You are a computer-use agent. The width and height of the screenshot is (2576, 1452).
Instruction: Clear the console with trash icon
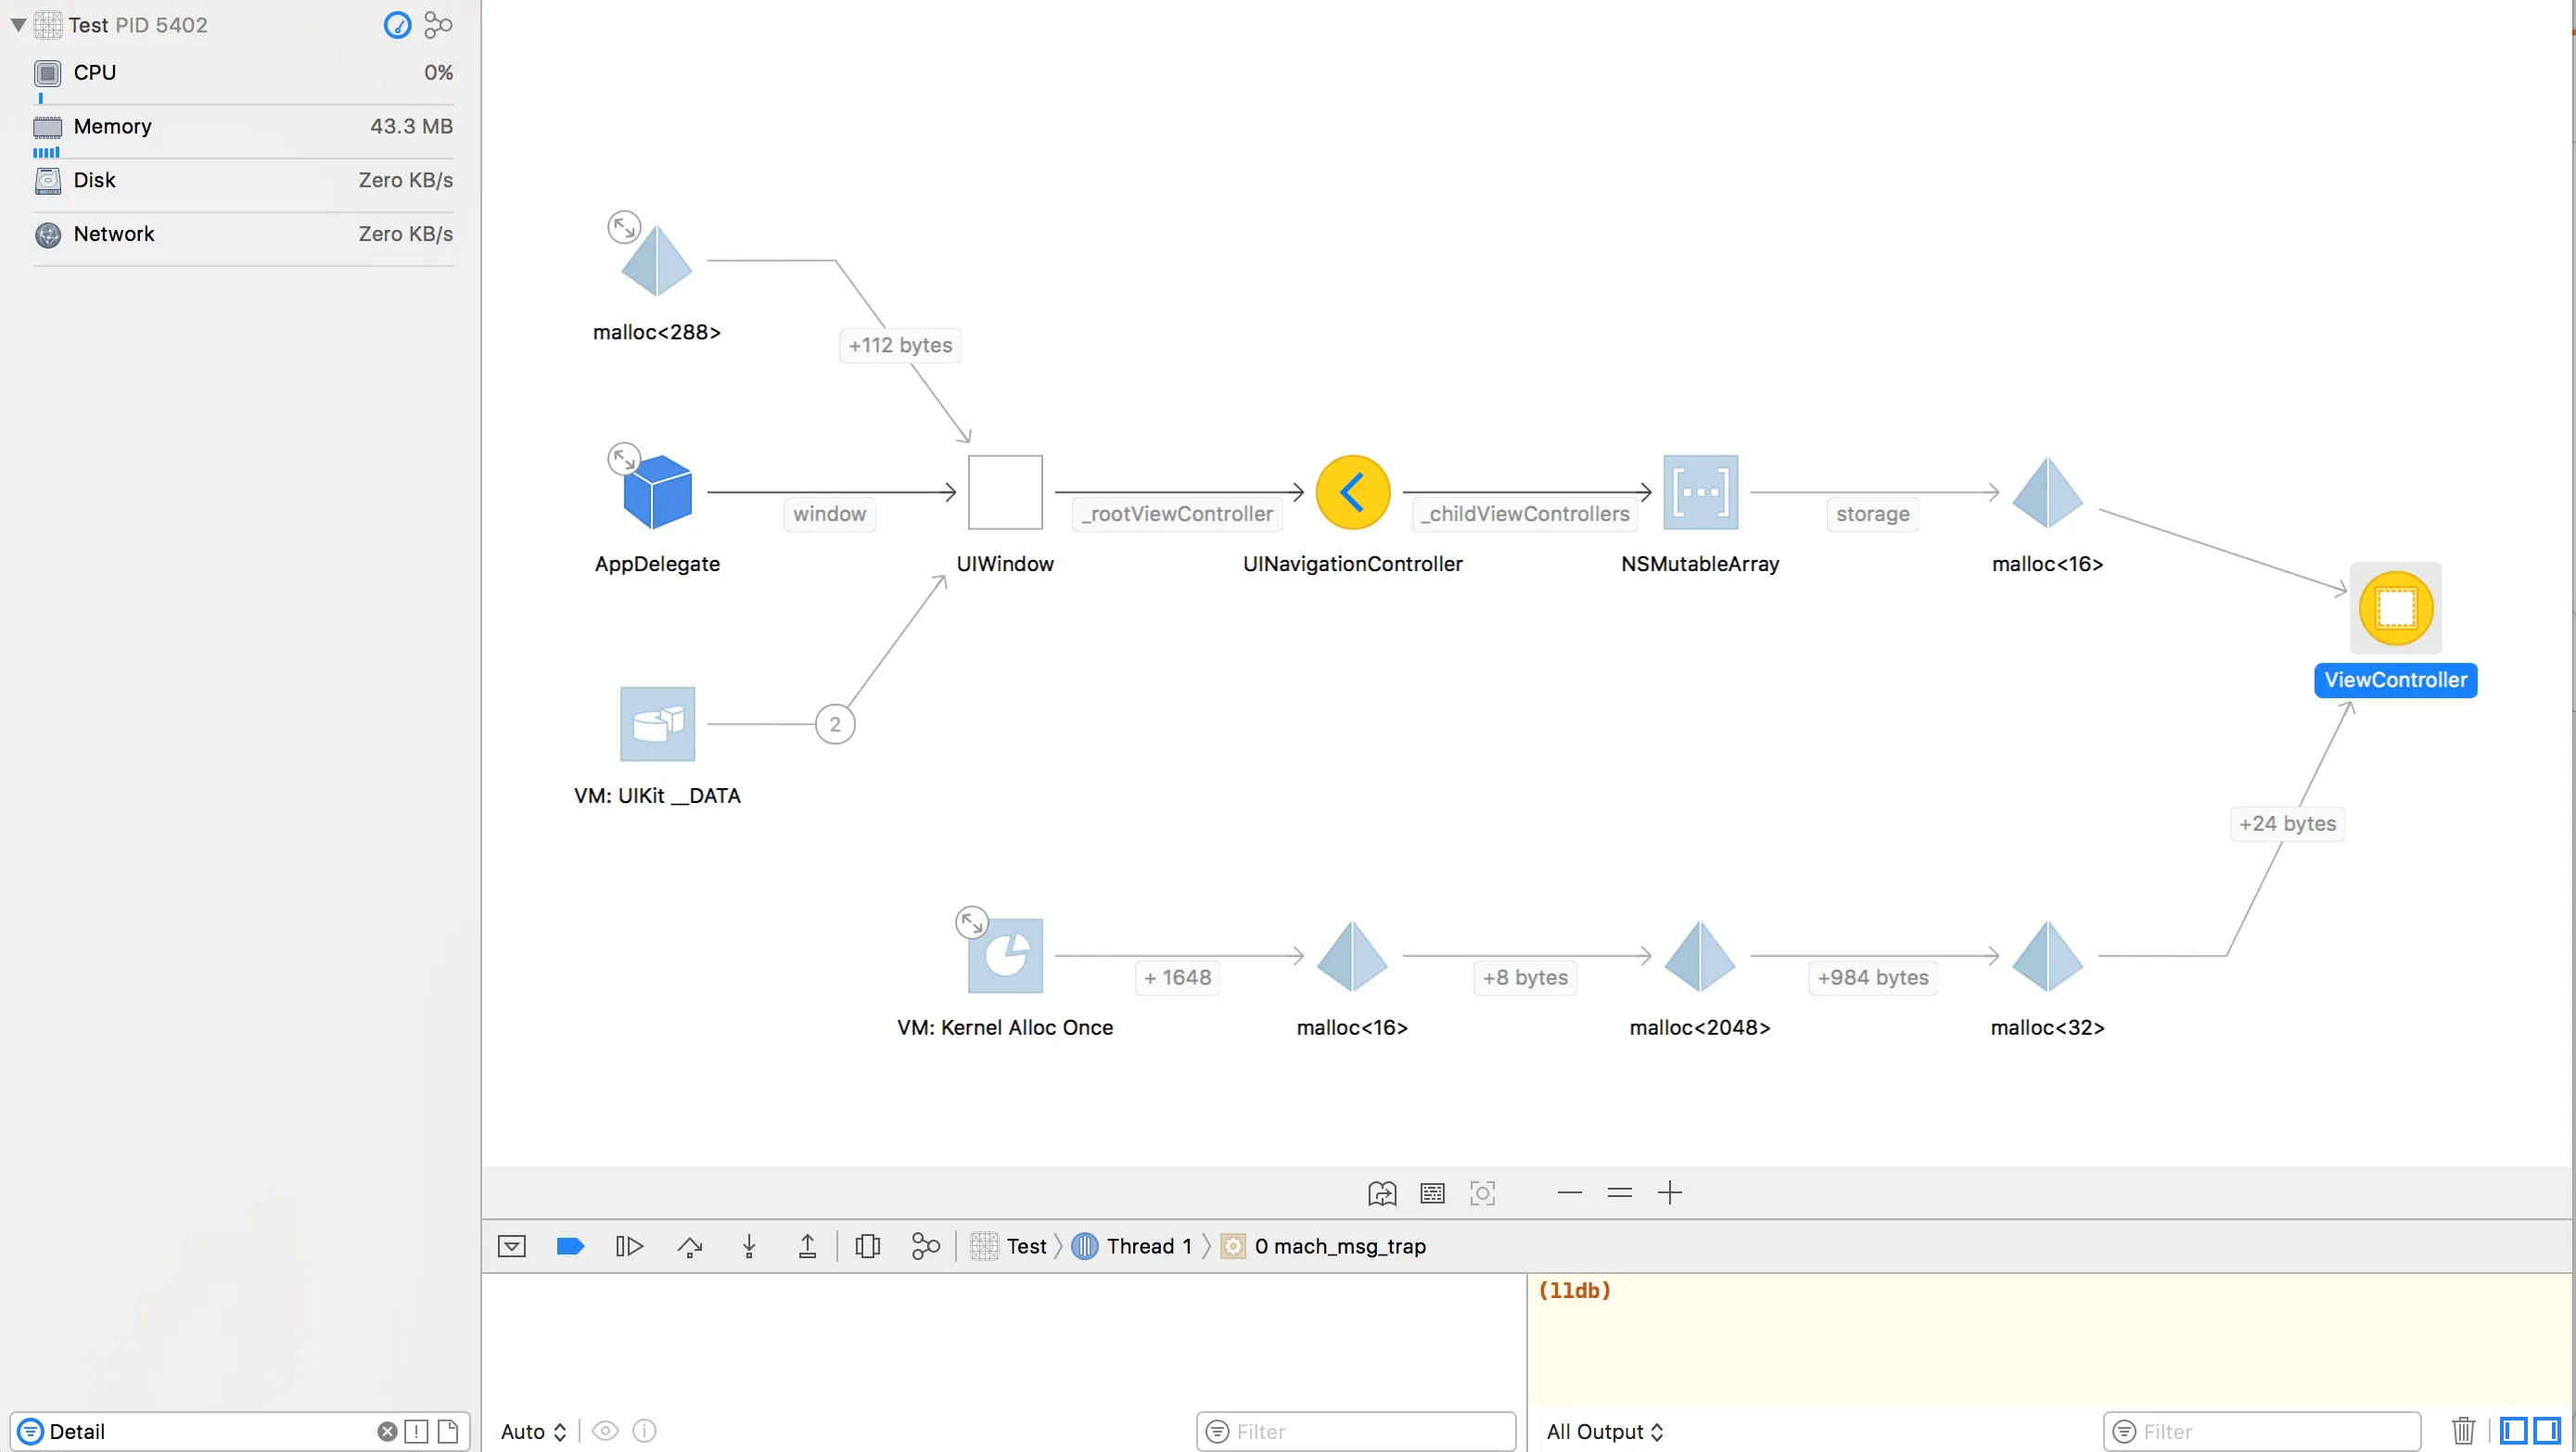(2463, 1431)
